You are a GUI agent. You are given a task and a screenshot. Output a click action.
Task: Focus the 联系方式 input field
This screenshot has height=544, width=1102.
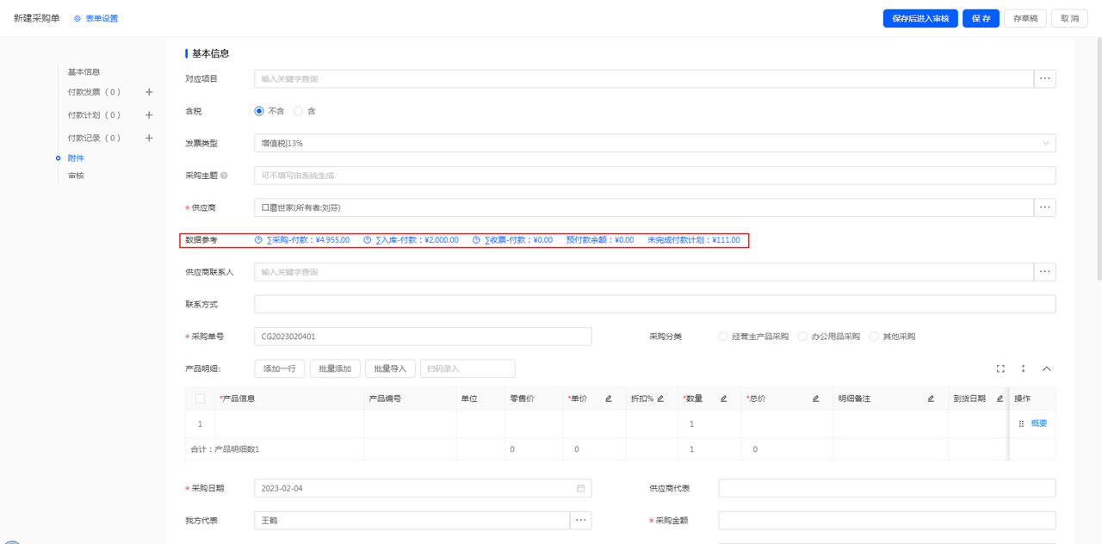tap(655, 305)
